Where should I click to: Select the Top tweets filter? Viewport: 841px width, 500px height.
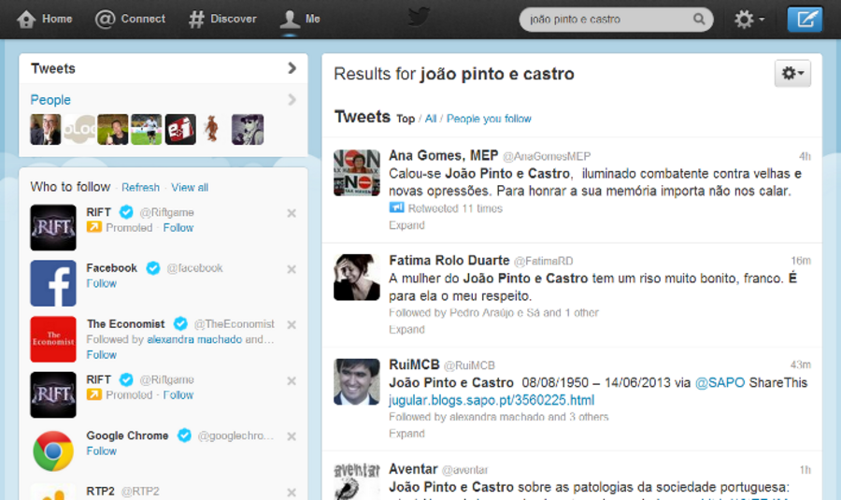tap(406, 119)
